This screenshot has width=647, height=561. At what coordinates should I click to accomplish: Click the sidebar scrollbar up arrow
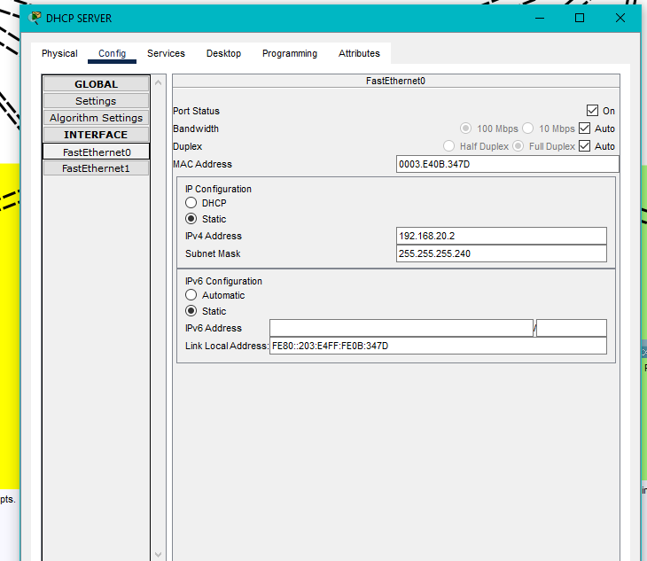[159, 83]
